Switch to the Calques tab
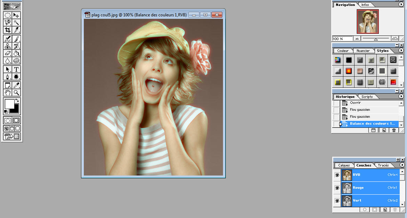The width and height of the screenshot is (407, 218). (x=344, y=165)
